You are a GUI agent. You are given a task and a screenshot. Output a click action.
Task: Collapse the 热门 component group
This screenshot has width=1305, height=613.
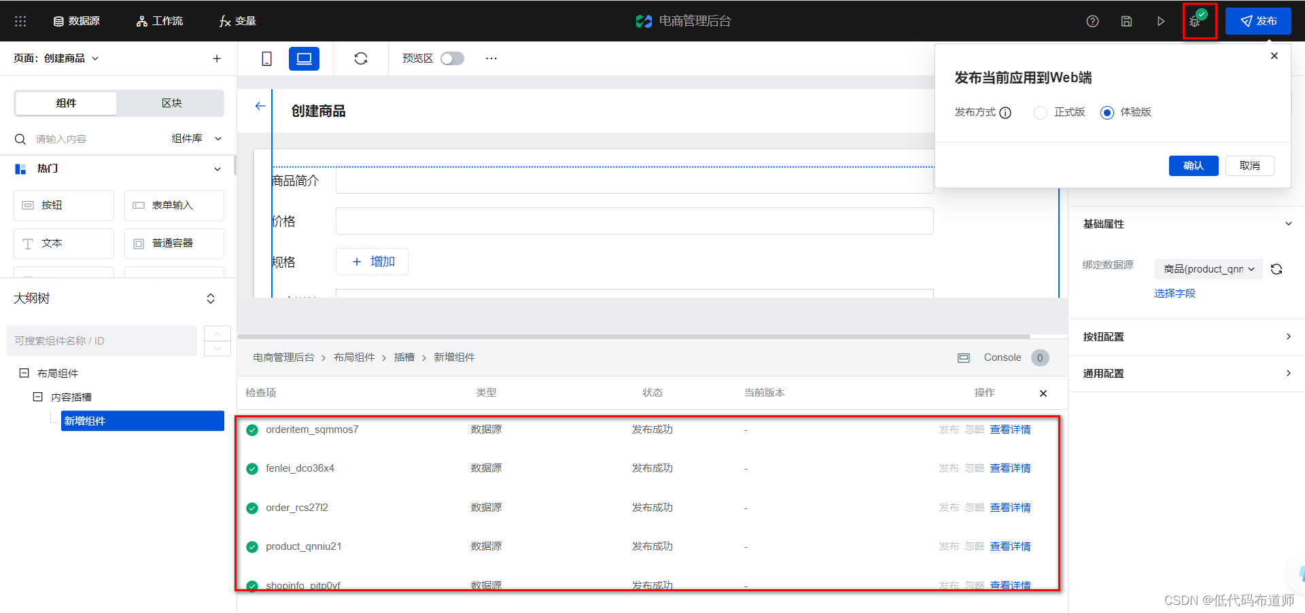217,169
